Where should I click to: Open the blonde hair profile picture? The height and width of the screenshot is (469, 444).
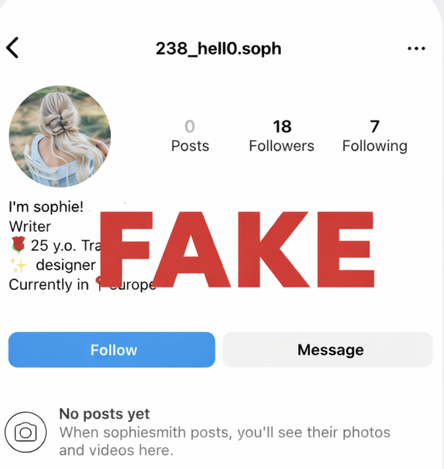click(x=60, y=136)
